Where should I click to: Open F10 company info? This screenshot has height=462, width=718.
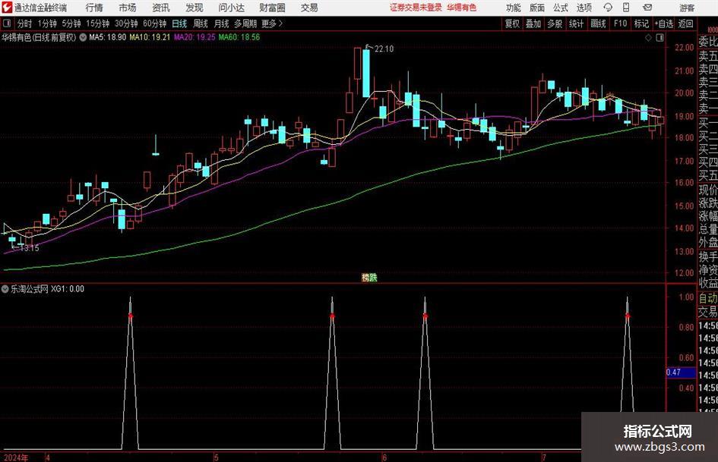[620, 24]
